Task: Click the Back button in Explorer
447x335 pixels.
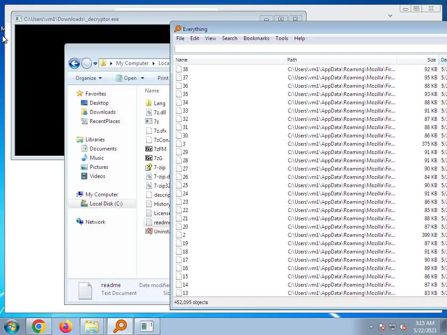Action: point(74,63)
